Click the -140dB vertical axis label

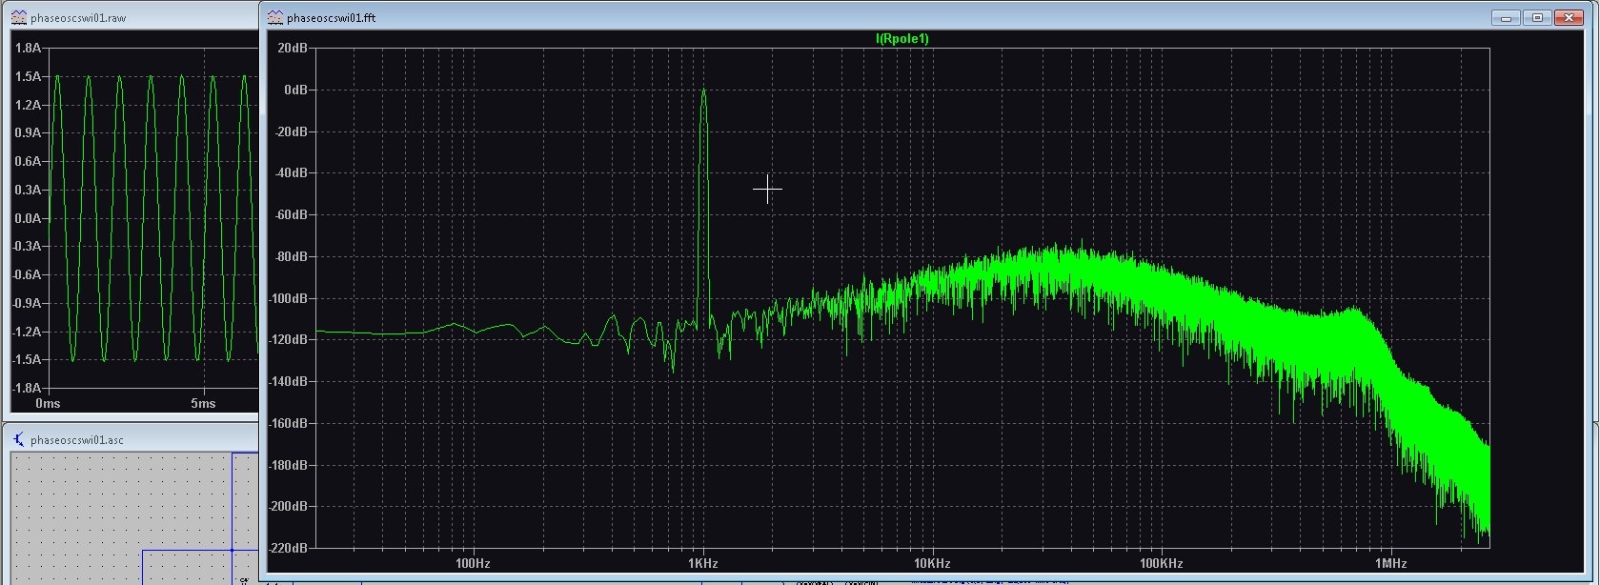[289, 381]
